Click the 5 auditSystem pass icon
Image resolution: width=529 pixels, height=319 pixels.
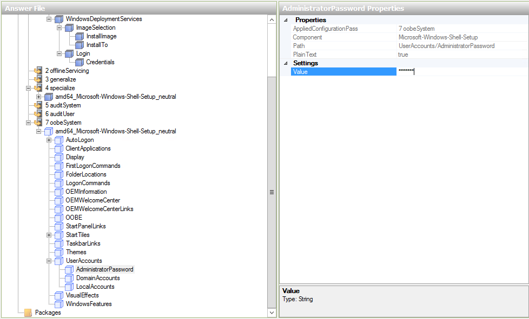click(38, 105)
